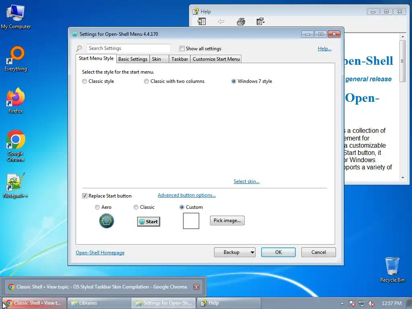Launch the Everything search shortcut
The height and width of the screenshot is (309, 412).
tap(16, 59)
